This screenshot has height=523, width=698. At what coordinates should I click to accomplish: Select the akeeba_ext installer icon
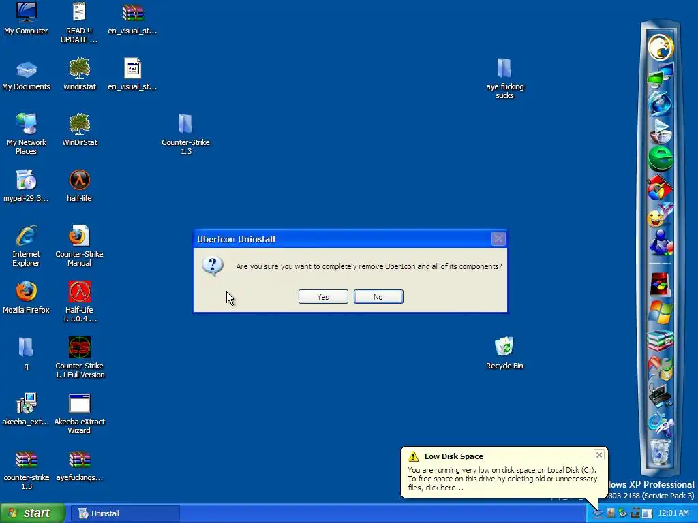pyautogui.click(x=27, y=409)
